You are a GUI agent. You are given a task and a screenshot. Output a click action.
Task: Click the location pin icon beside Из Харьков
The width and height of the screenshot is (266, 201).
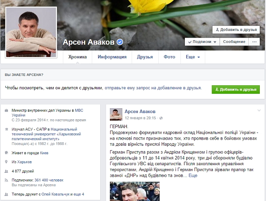pos(6,162)
